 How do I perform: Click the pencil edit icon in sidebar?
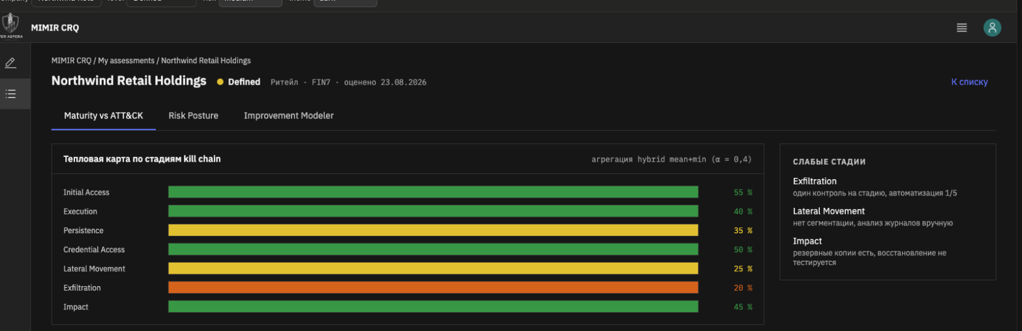point(10,63)
